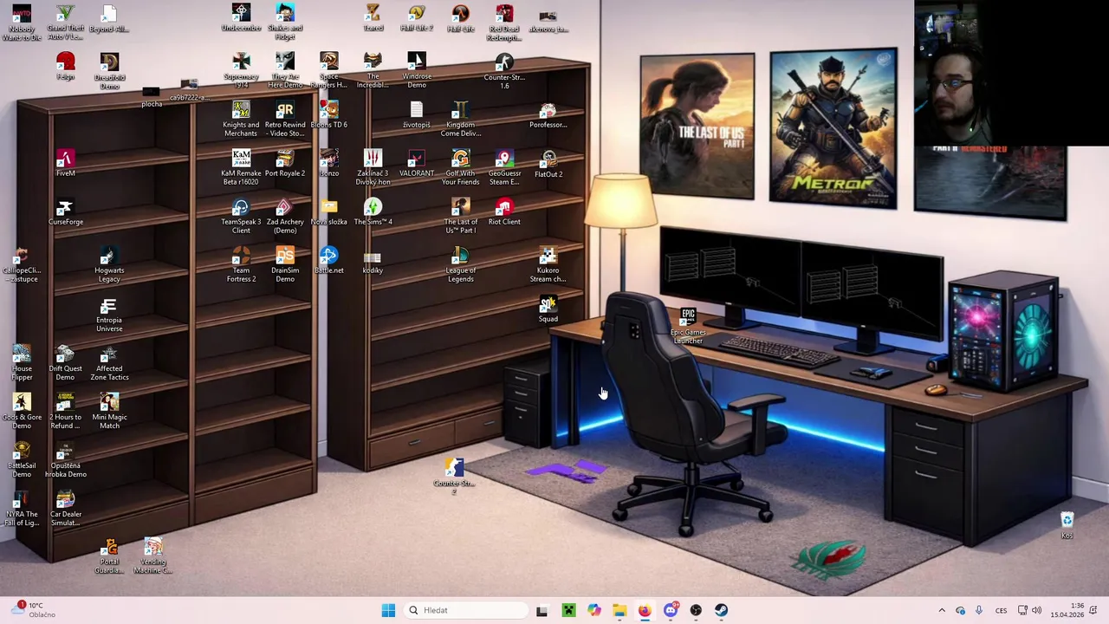Select the Portal Guardians shortcut

pos(109,556)
